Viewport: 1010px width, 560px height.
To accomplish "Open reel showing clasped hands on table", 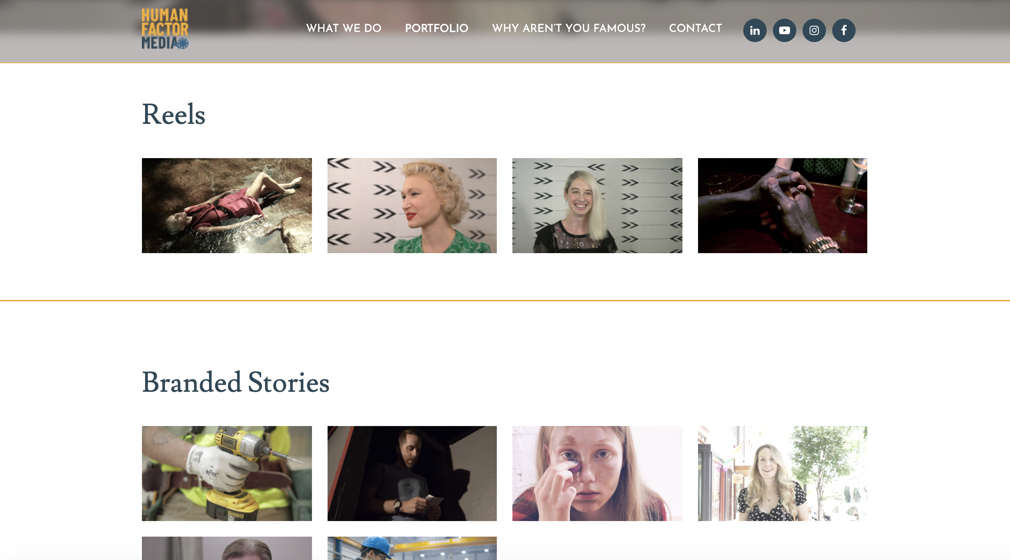I will click(x=782, y=206).
